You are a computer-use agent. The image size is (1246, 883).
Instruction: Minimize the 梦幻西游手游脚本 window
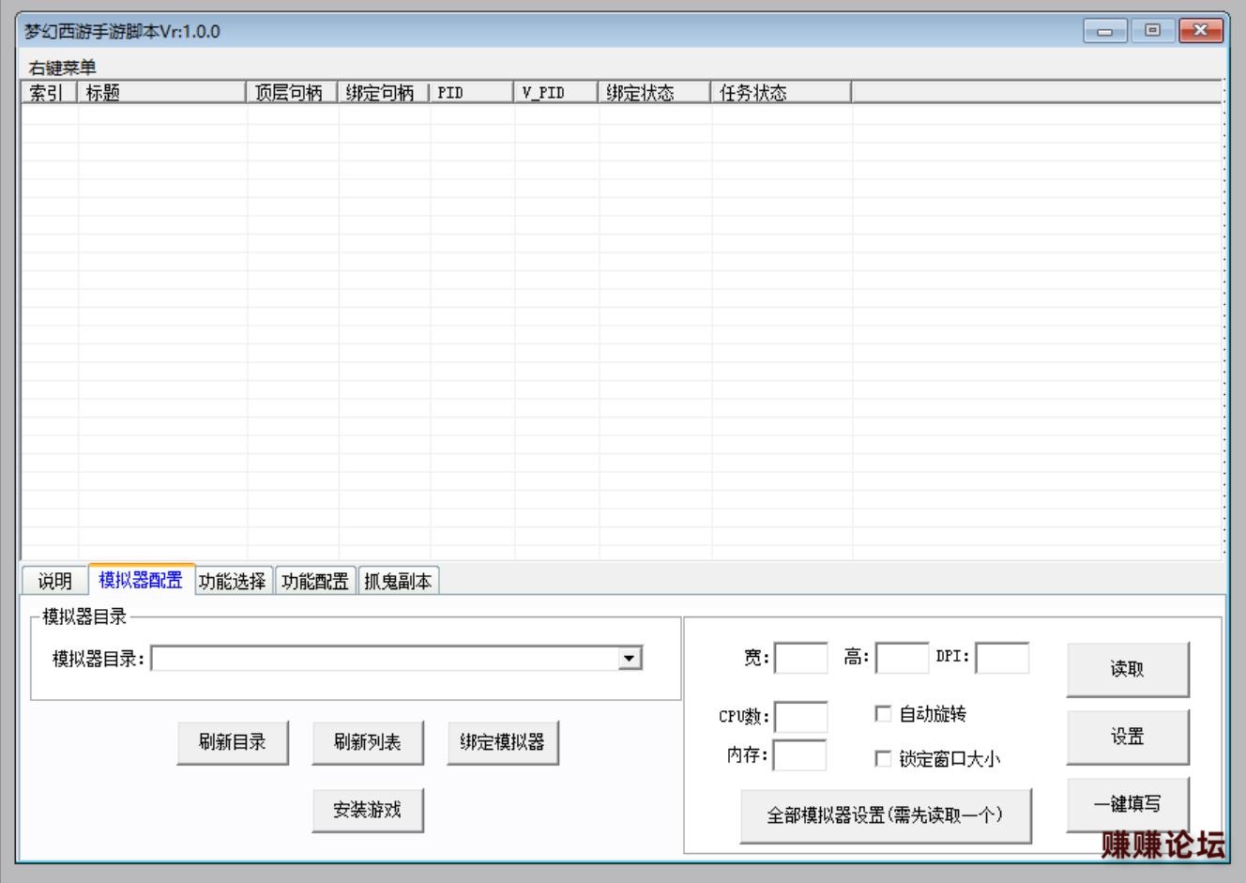[x=1106, y=31]
